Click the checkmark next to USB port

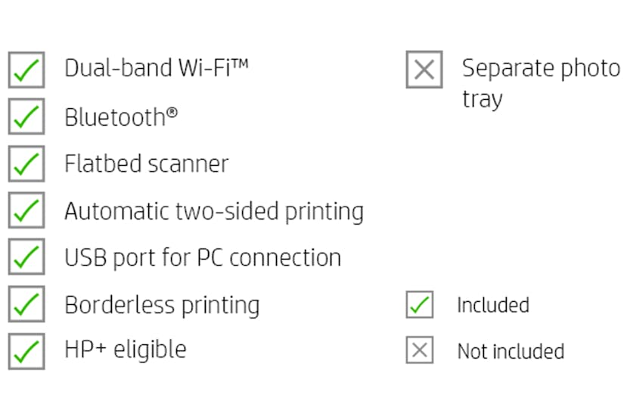[26, 257]
